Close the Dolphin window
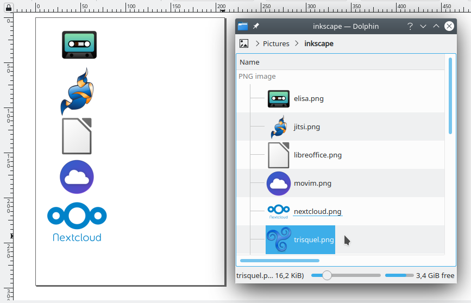This screenshot has height=303, width=471. (449, 26)
